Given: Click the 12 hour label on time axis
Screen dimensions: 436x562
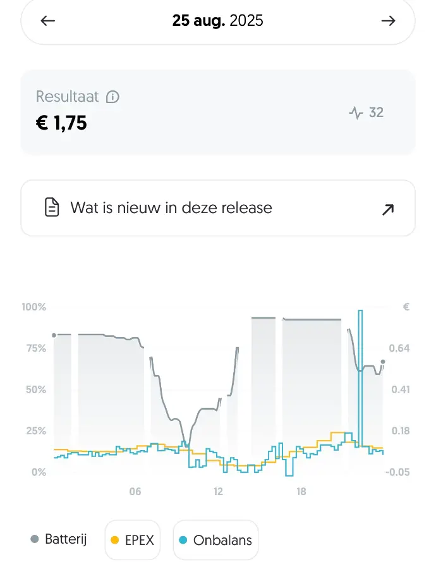Looking at the screenshot, I should 219,492.
